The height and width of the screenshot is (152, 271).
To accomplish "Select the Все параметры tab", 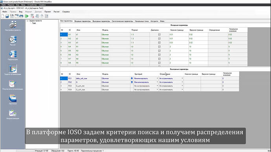I will (x=66, y=21).
